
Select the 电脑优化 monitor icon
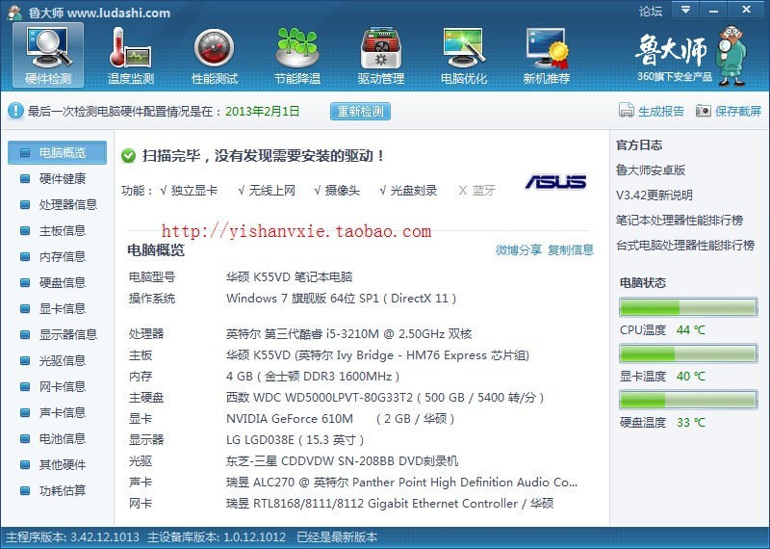[464, 48]
